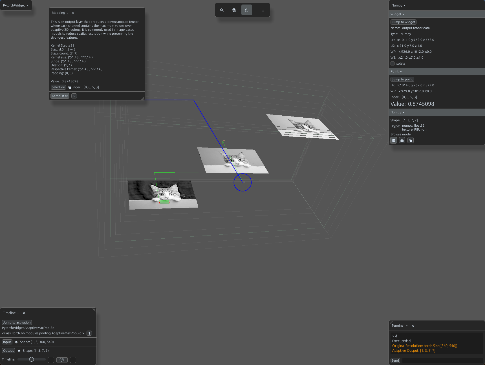485x365 pixels.
Task: Click the 'Kernel Step #38' text
Action: 63,45
